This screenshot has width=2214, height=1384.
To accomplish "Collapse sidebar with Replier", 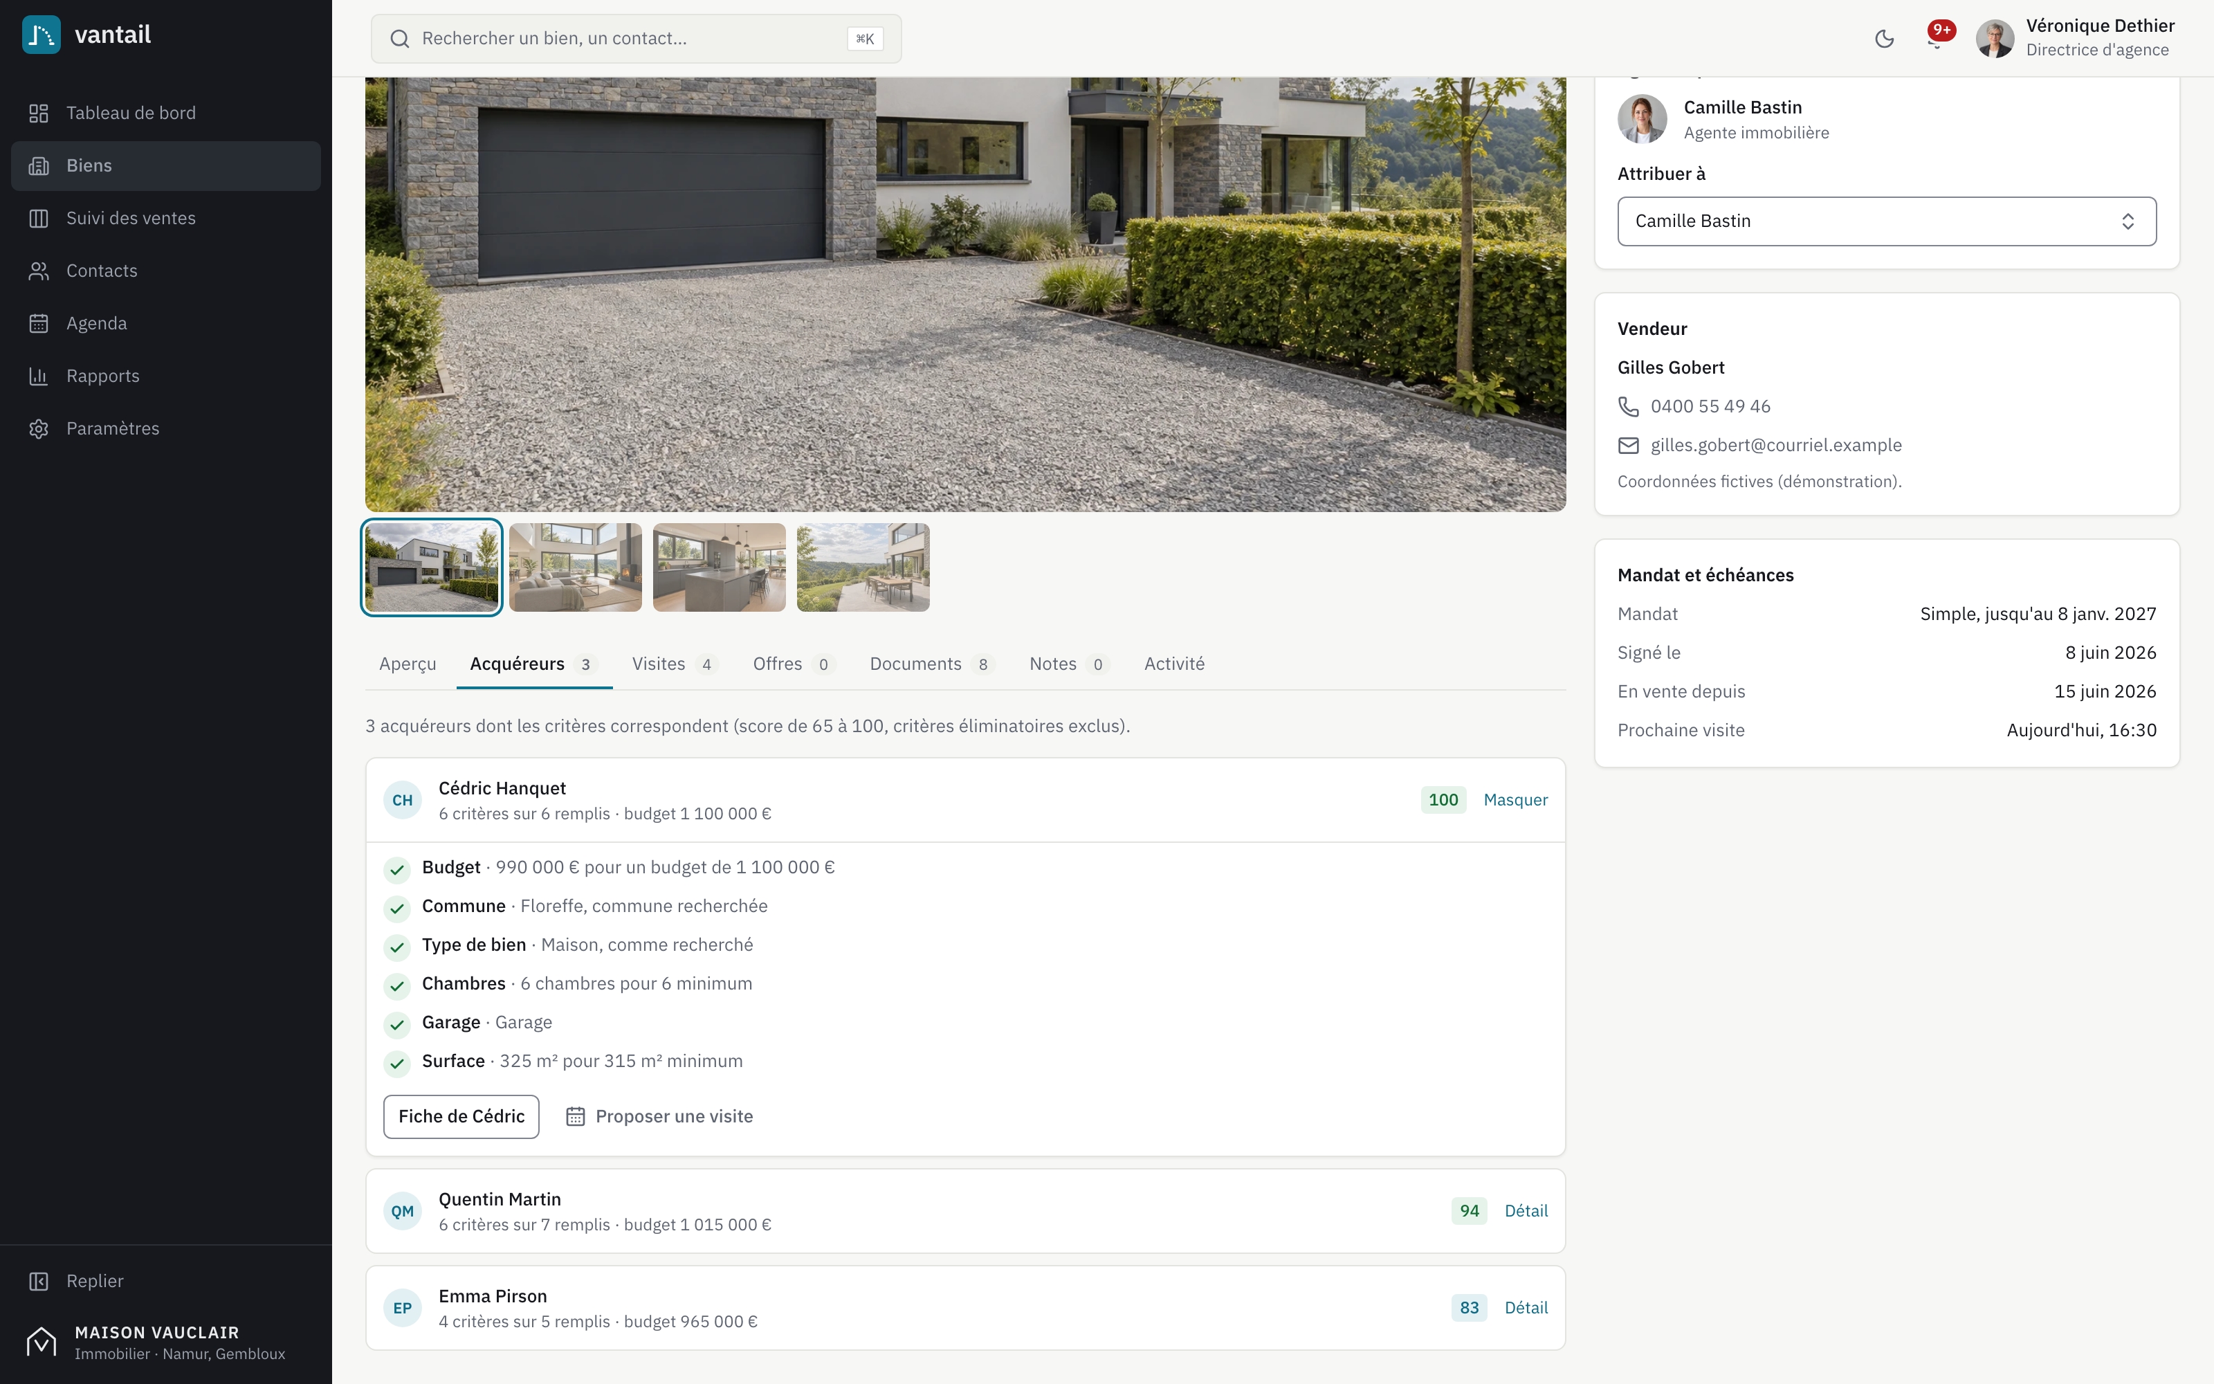I will 165,1281.
